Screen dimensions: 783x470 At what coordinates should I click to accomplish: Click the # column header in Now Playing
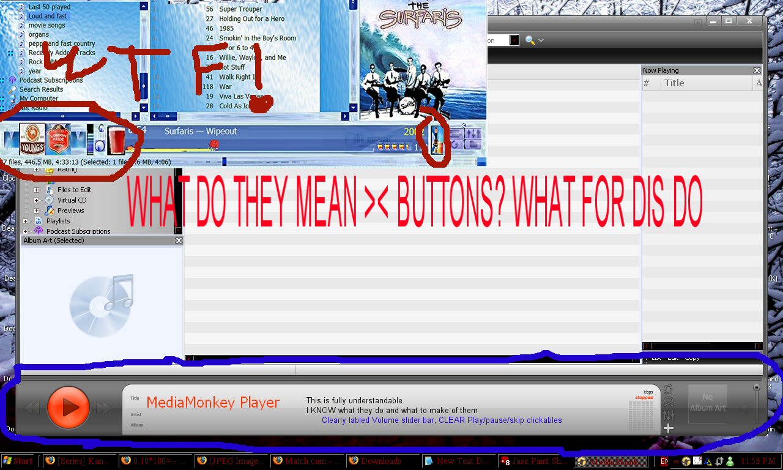[651, 83]
